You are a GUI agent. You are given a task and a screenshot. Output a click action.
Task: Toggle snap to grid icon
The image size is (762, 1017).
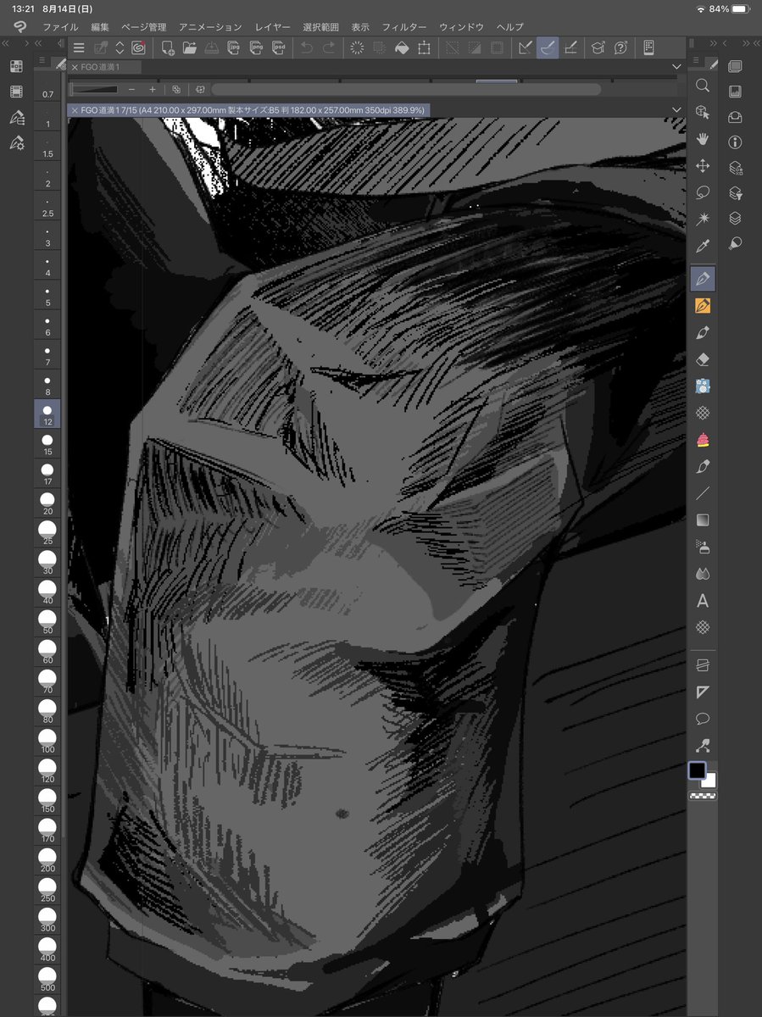tap(570, 47)
